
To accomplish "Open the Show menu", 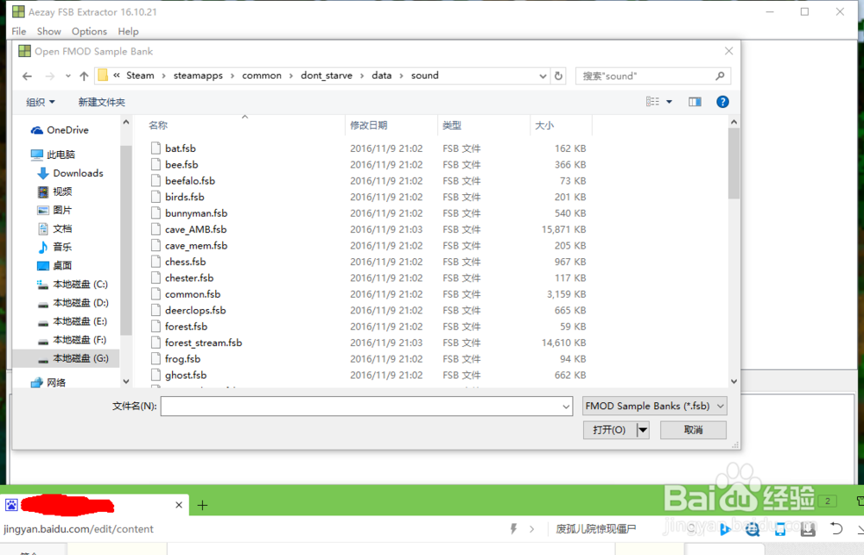I will pos(49,31).
